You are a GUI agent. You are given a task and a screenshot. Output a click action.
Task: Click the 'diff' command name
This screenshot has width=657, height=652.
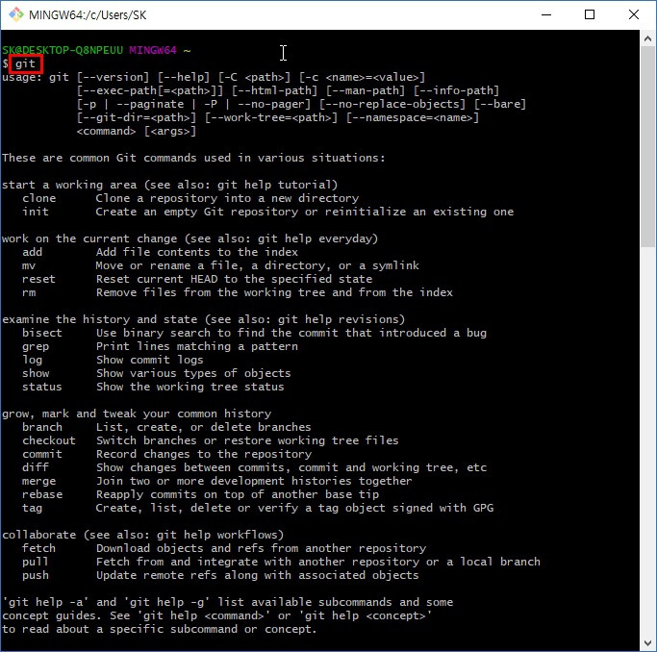coord(36,467)
